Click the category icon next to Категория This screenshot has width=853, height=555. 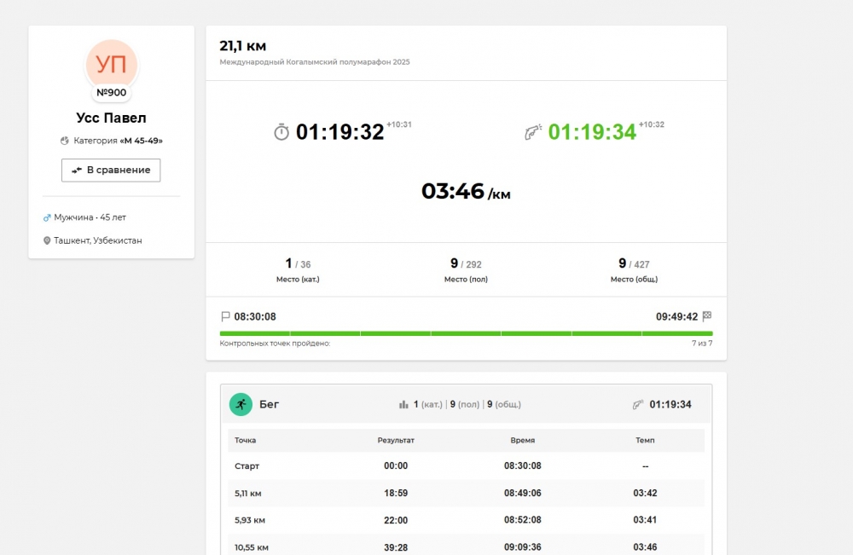65,141
